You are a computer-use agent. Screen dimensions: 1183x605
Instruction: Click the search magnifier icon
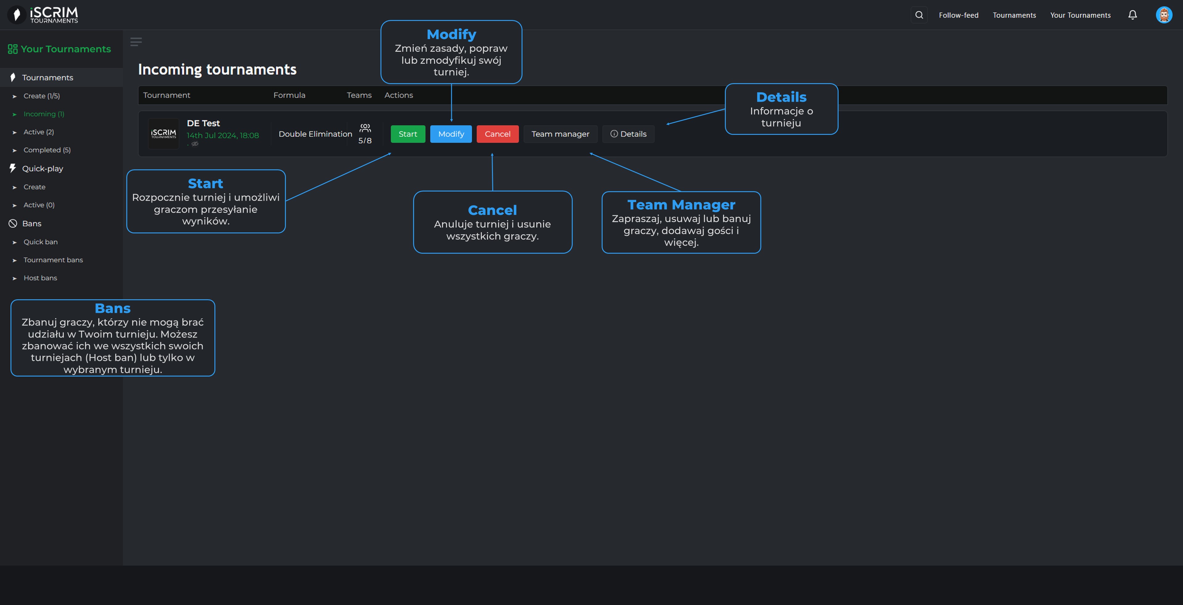(x=919, y=15)
